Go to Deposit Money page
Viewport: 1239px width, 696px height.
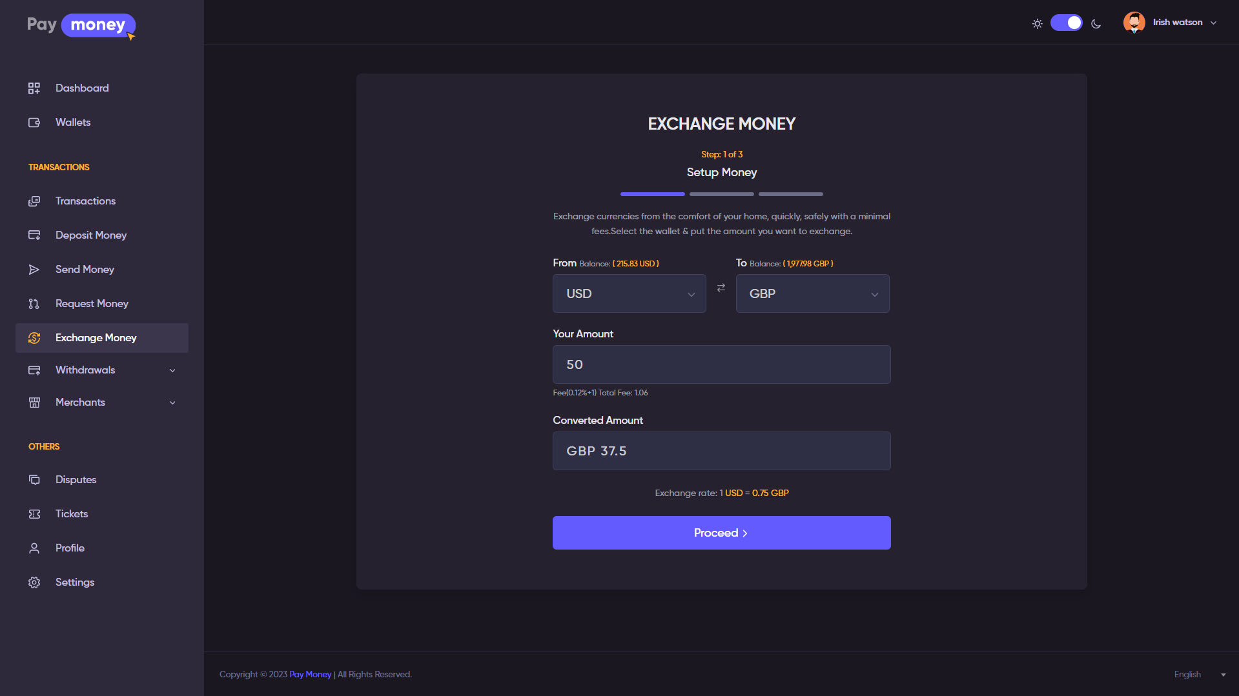point(91,235)
